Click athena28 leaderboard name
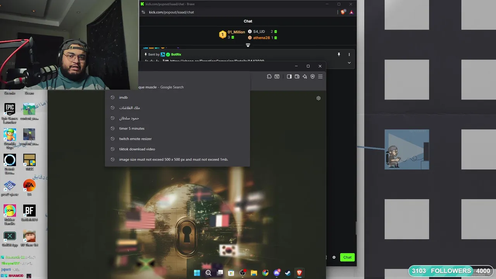The height and width of the screenshot is (279, 496). click(x=261, y=38)
